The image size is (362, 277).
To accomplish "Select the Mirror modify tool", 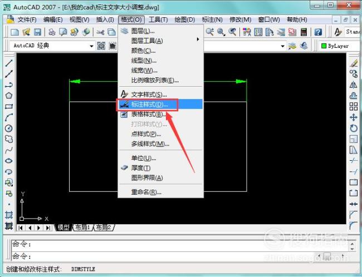I will click(x=354, y=85).
